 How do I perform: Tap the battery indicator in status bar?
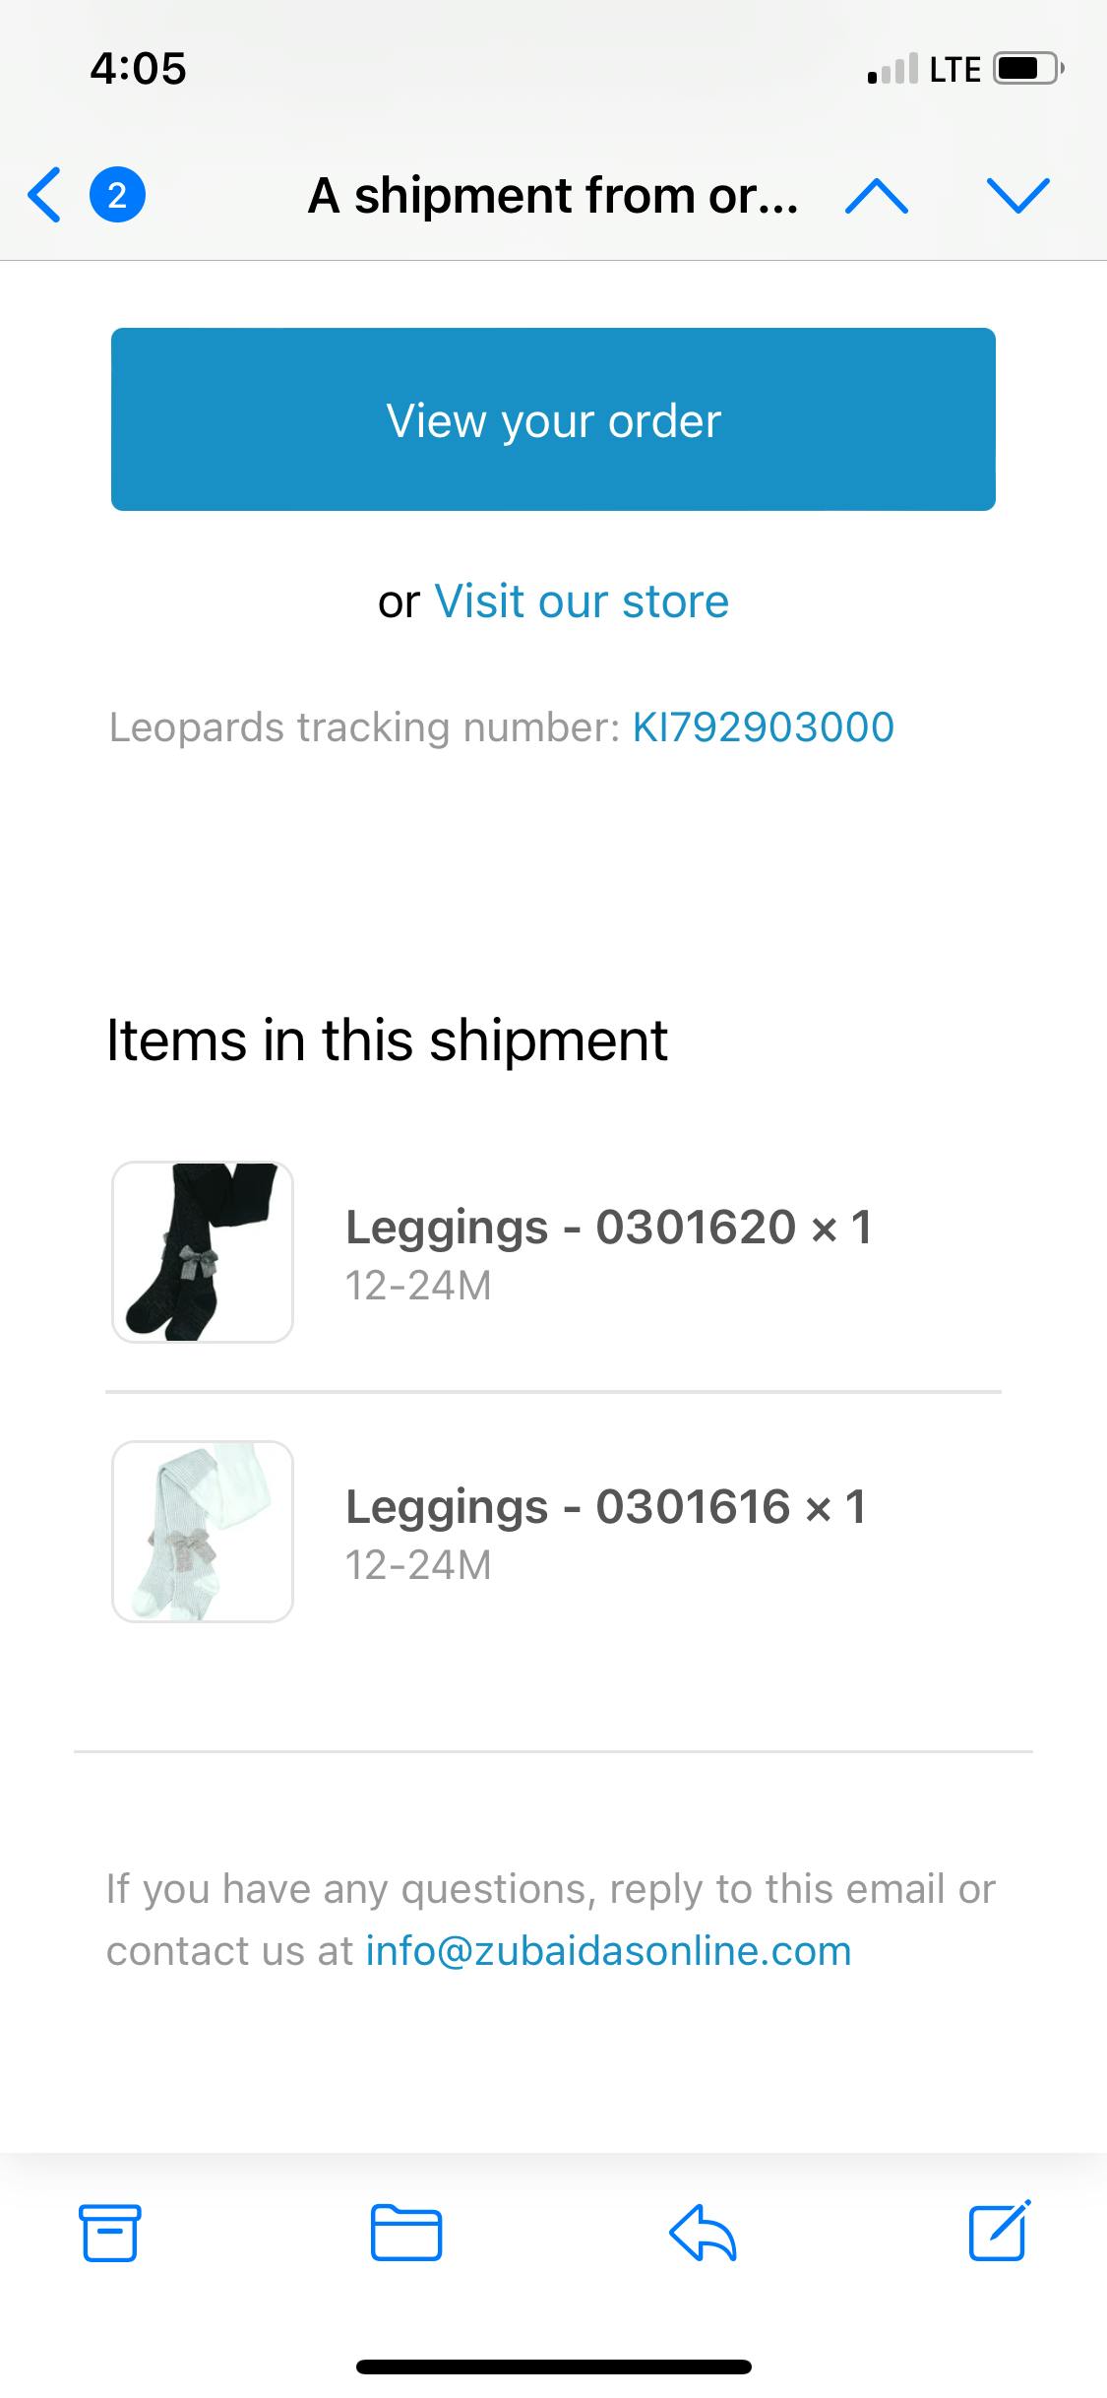[x=1026, y=69]
